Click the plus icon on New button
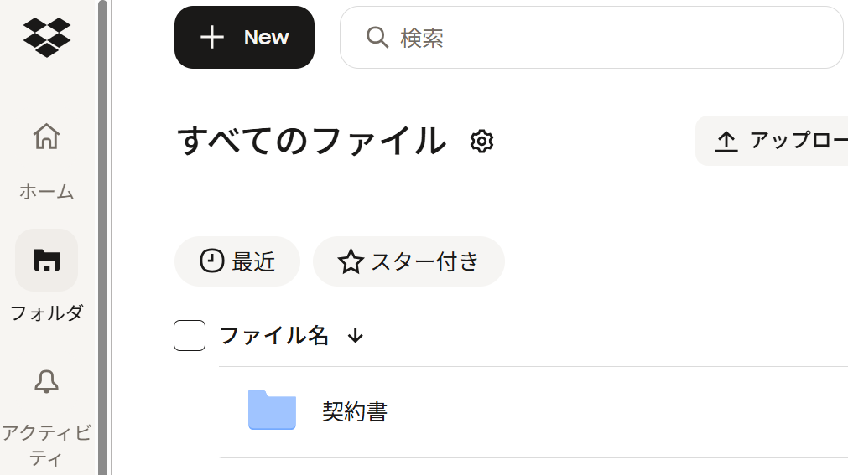The image size is (848, 475). pos(212,37)
